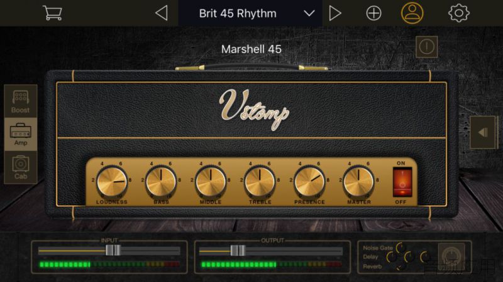Screen dimensions: 503x282
Task: Adjust the LOUDNESS knob
Action: click(x=112, y=182)
